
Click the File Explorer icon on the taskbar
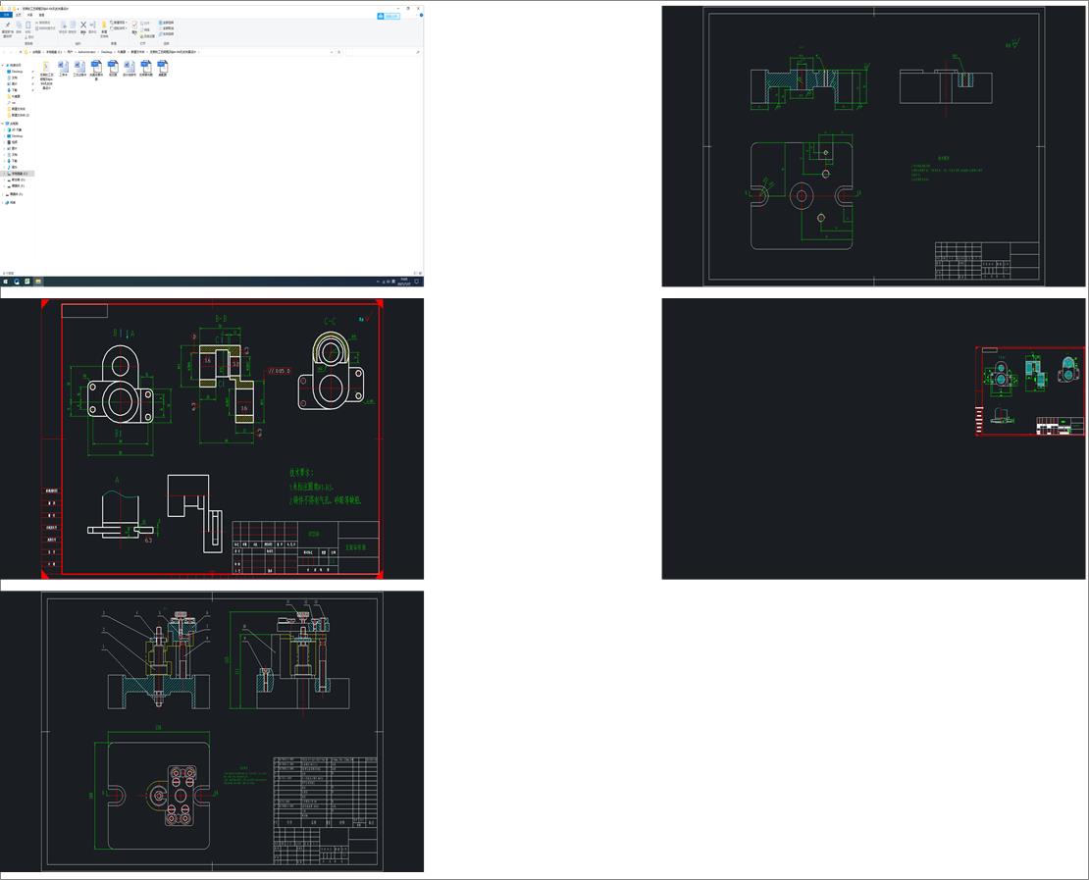[38, 281]
